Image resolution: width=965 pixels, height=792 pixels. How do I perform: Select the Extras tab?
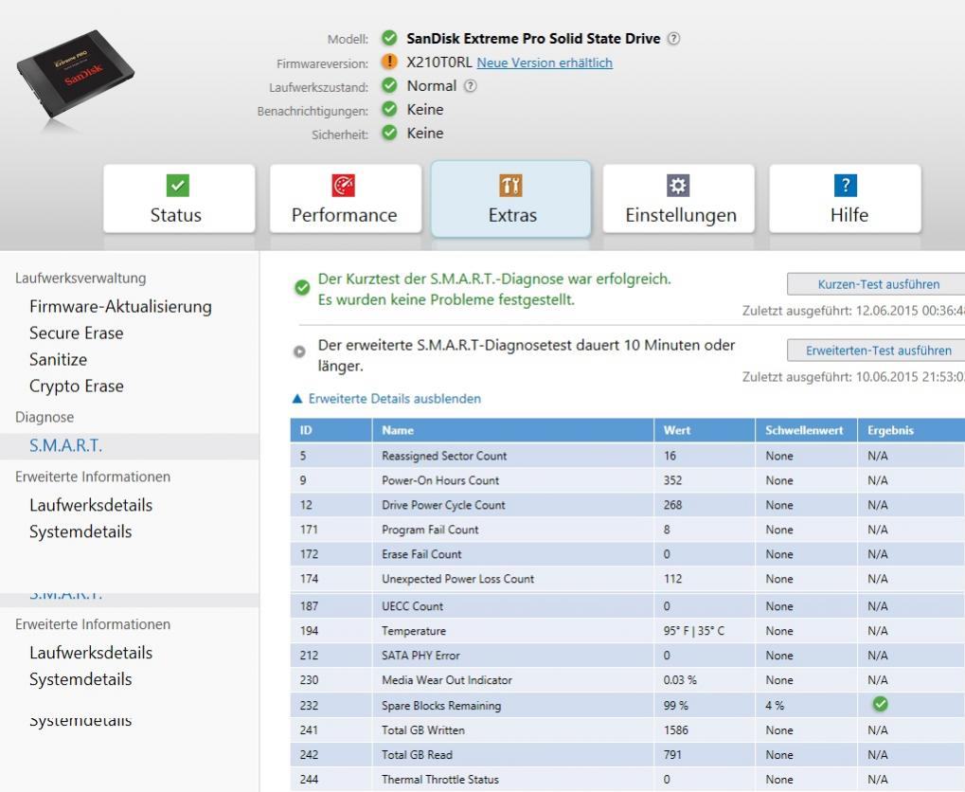tap(510, 198)
